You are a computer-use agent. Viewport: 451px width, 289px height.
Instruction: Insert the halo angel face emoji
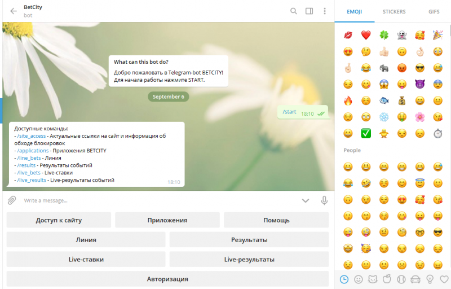420,183
